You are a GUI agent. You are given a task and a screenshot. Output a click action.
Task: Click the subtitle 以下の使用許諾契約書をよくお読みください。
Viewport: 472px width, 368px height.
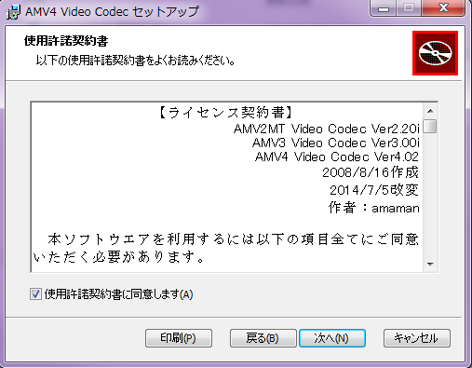click(135, 61)
